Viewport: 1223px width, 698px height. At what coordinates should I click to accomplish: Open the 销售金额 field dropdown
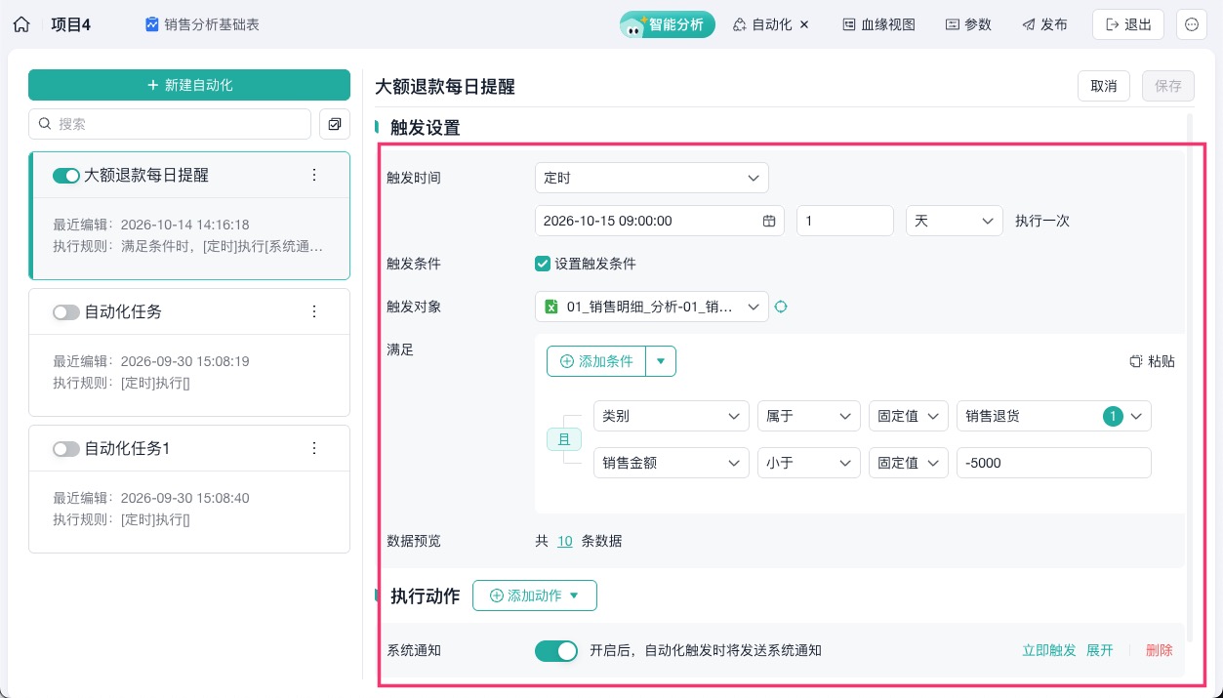(672, 463)
